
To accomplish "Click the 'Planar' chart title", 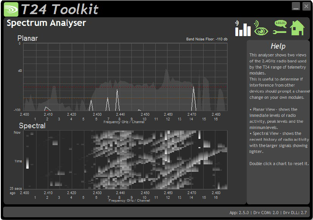I will (x=27, y=38).
